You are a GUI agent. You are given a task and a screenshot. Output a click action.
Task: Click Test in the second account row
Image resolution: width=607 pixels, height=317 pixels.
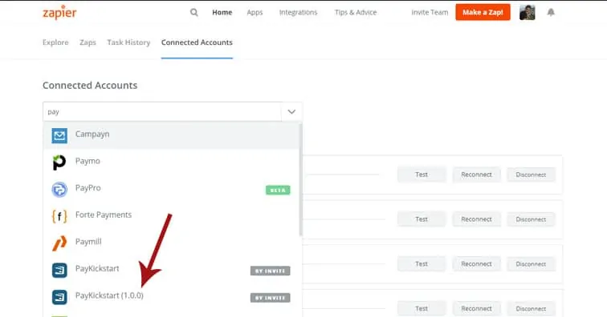pos(422,219)
